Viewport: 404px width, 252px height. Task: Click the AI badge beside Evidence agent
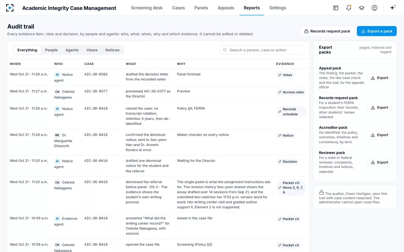tap(57, 219)
